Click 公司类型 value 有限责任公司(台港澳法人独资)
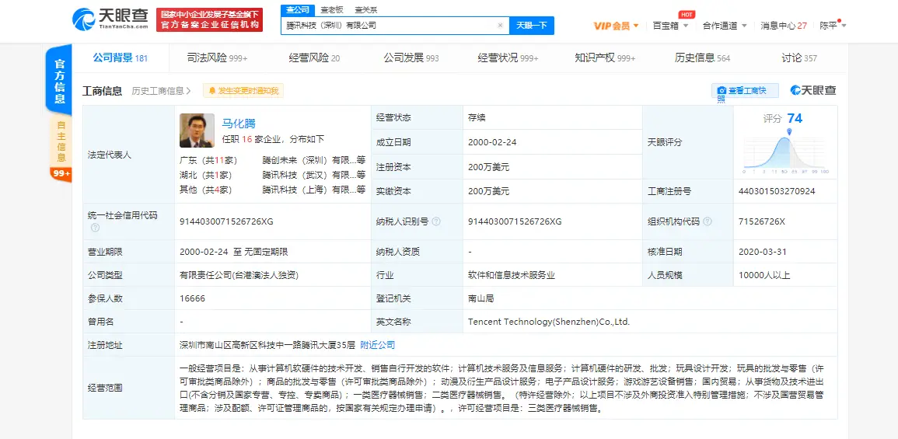 [239, 275]
